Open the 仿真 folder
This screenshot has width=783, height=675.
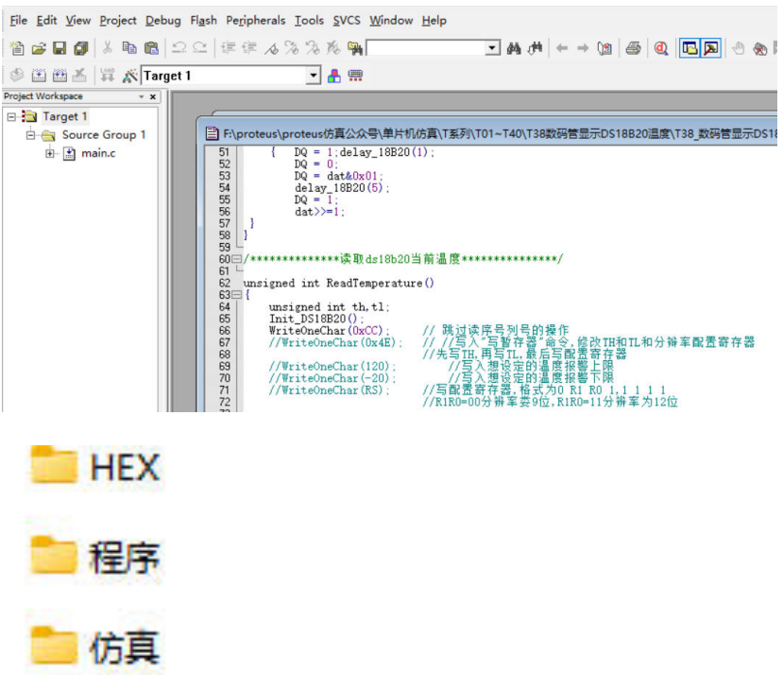pyautogui.click(x=95, y=647)
